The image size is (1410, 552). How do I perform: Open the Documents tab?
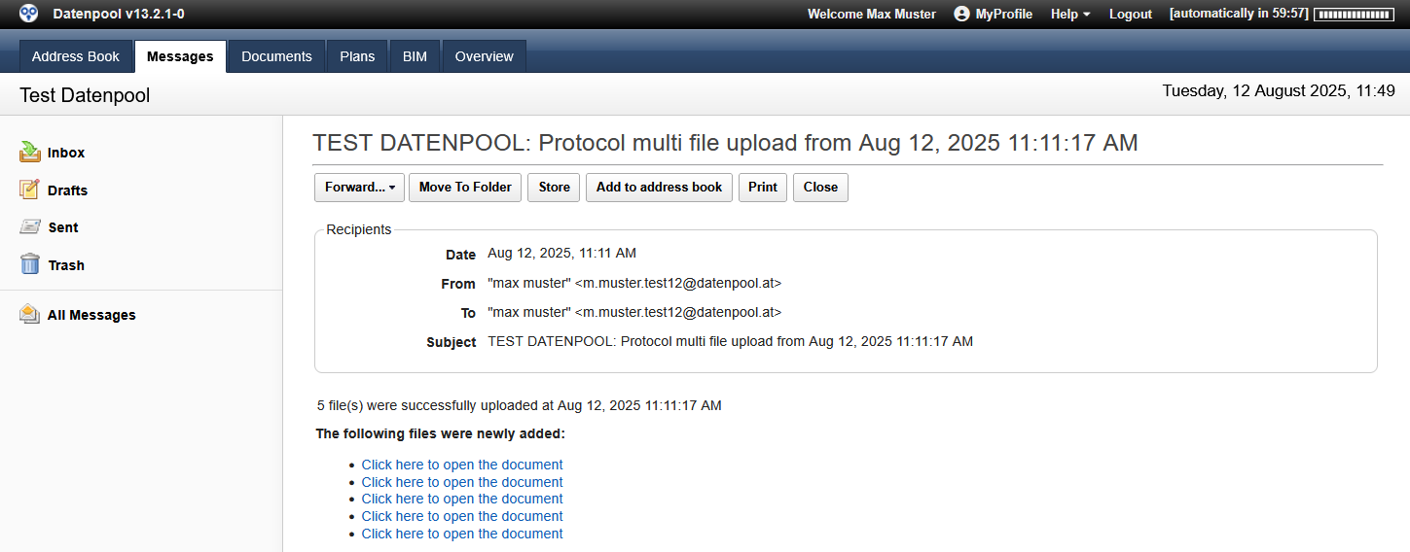[276, 56]
